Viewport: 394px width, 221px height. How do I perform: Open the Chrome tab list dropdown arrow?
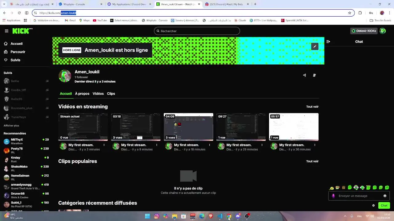[4, 4]
